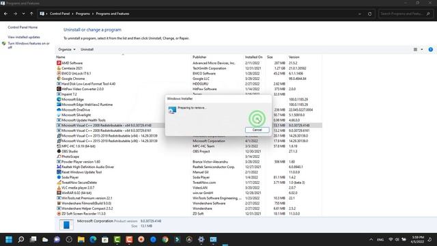Select Reset Windows Update Tool row
The width and height of the screenshot is (437, 246).
(x=189, y=172)
